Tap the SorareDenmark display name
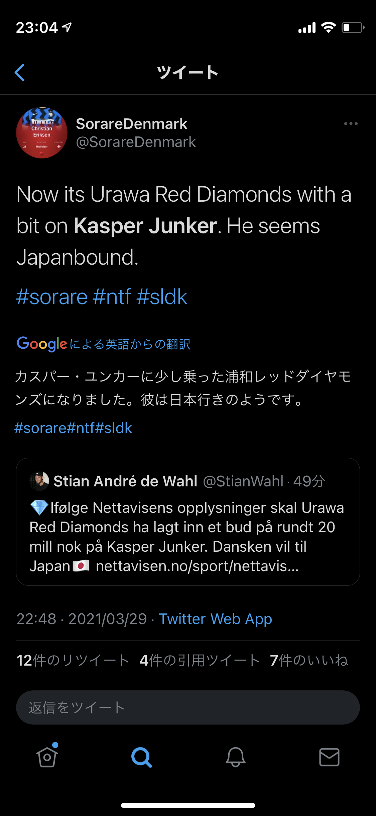376x816 pixels. click(x=132, y=124)
